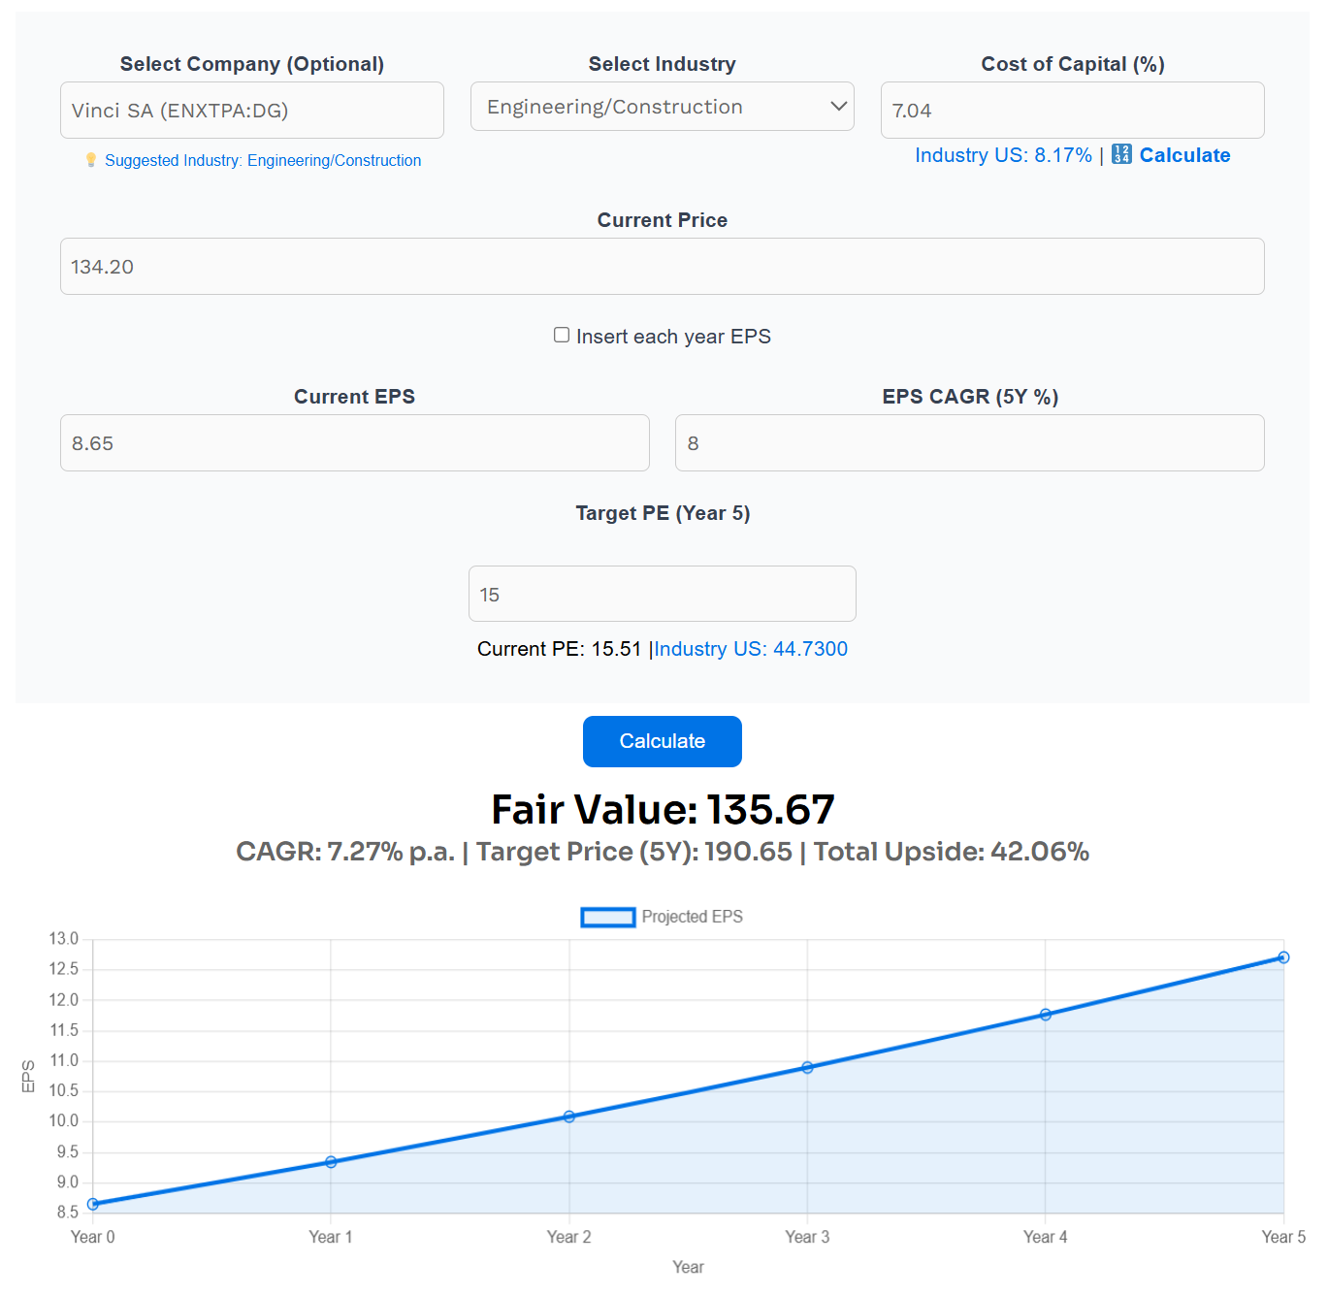
Task: Select the Year 4 data point on chart
Action: pyautogui.click(x=1046, y=1015)
